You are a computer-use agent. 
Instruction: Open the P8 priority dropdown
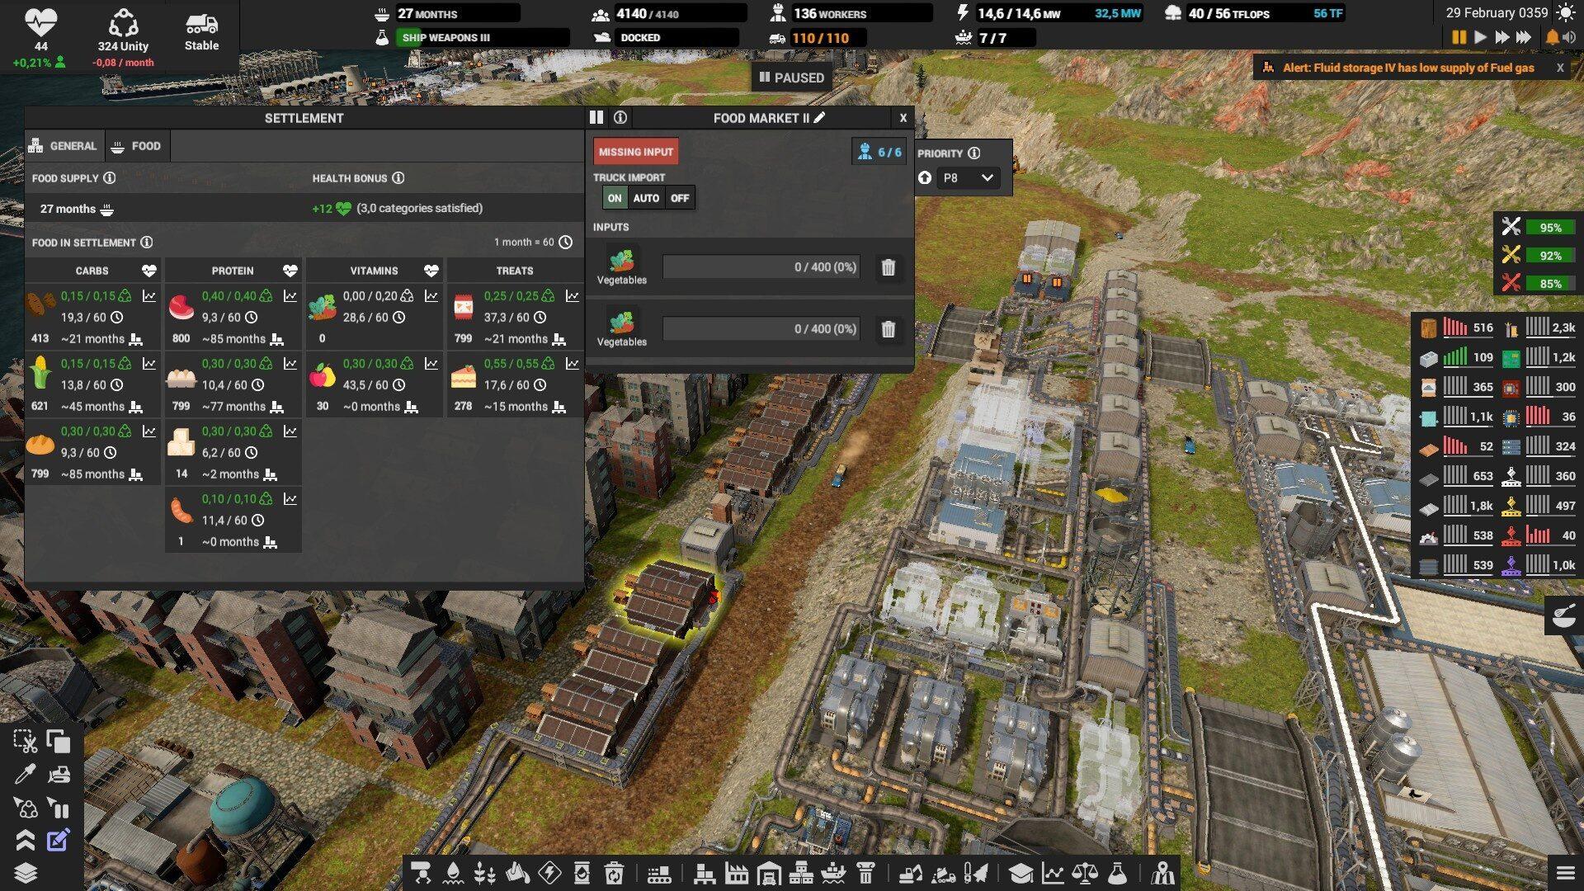(968, 178)
